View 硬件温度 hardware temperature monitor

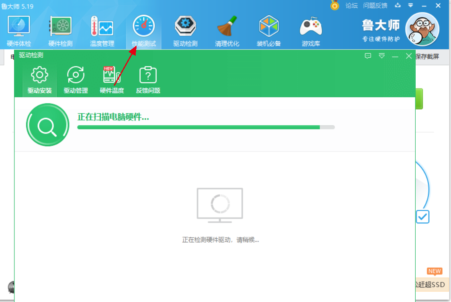[111, 79]
